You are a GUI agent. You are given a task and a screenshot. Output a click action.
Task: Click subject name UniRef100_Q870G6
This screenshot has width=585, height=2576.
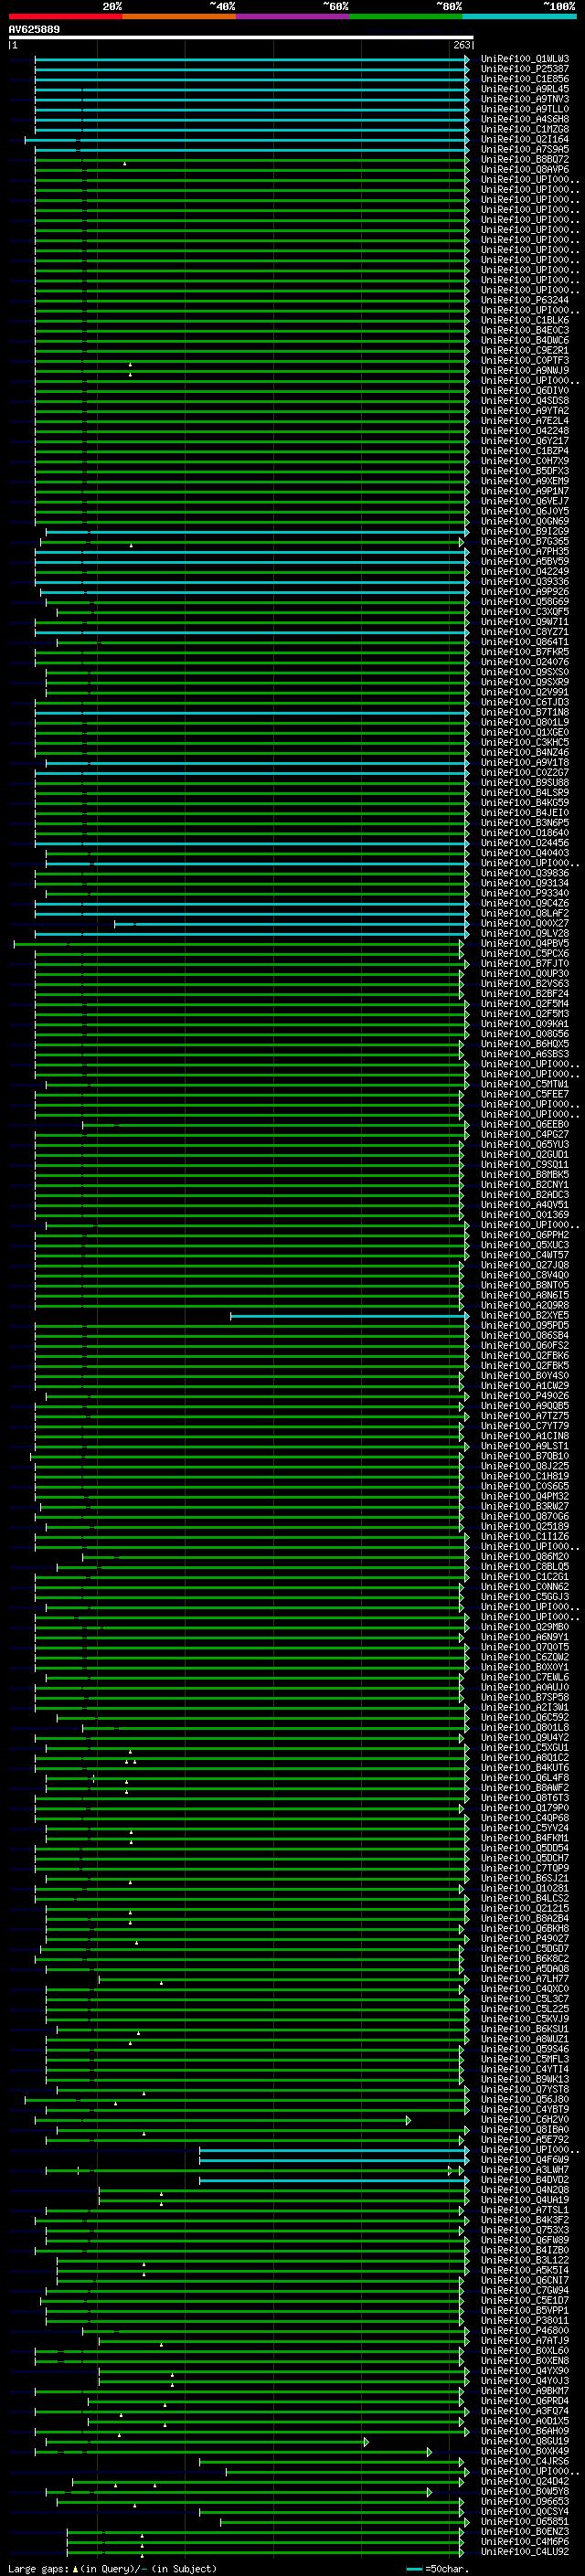[525, 1517]
